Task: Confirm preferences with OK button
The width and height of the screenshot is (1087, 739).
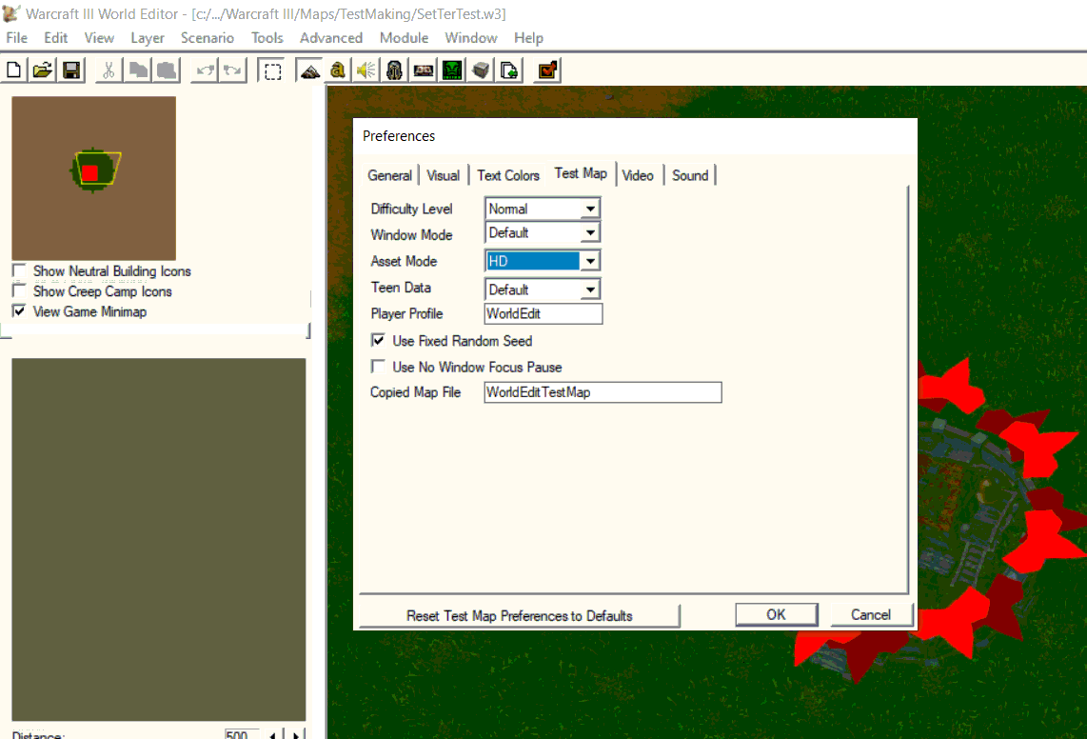Action: click(776, 614)
